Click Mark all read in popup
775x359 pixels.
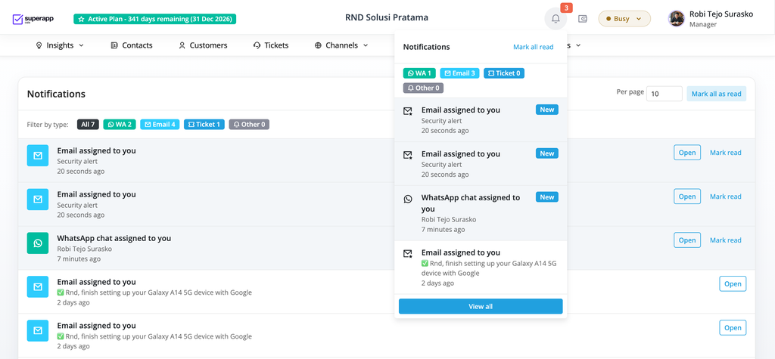pyautogui.click(x=533, y=47)
